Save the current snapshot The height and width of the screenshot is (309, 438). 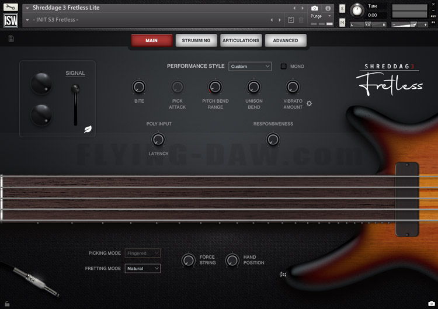pyautogui.click(x=291, y=20)
